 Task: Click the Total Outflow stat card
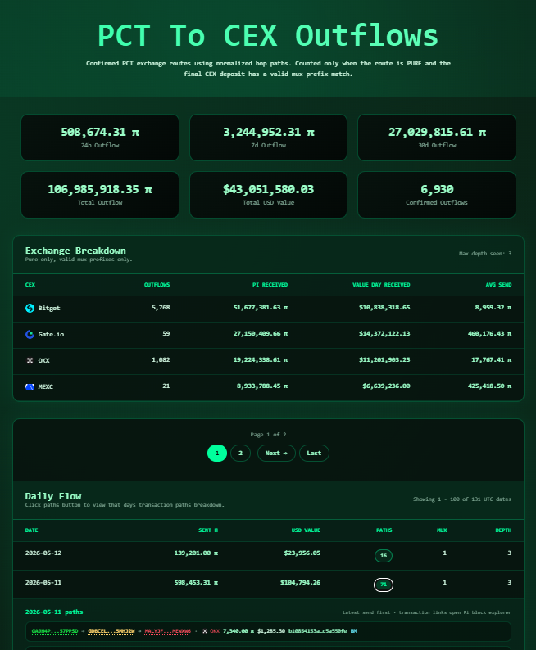100,194
